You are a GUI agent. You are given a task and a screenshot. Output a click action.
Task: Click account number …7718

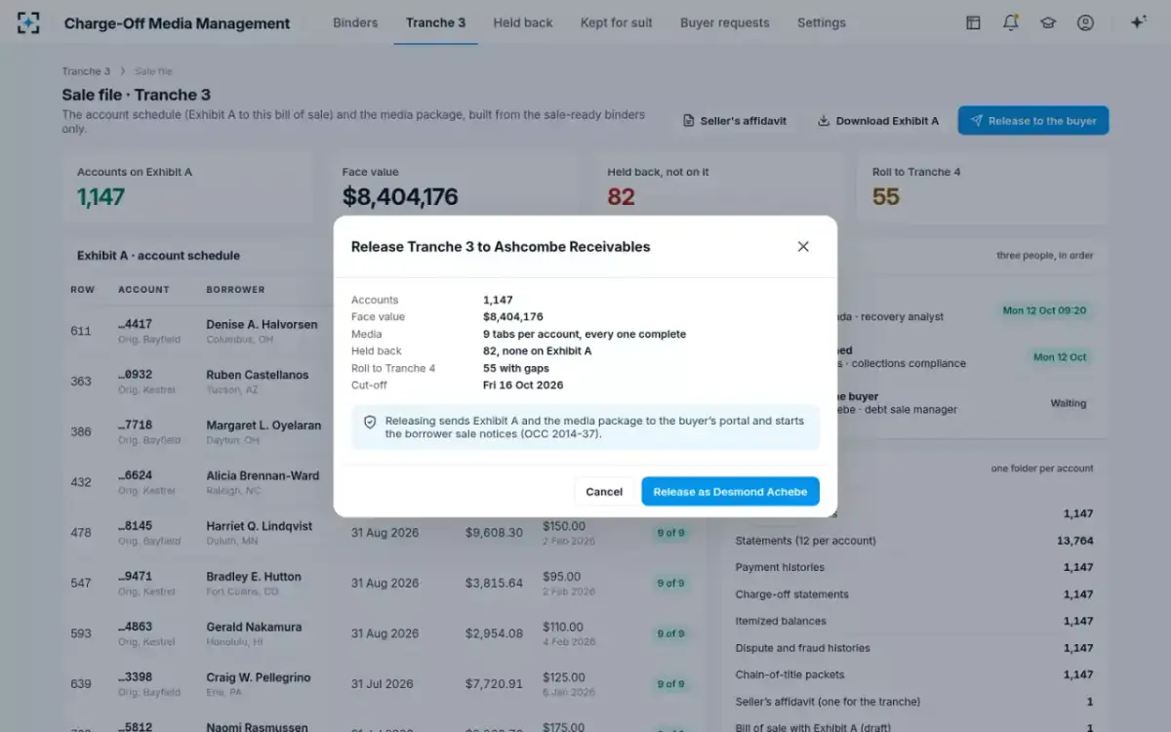click(x=135, y=426)
